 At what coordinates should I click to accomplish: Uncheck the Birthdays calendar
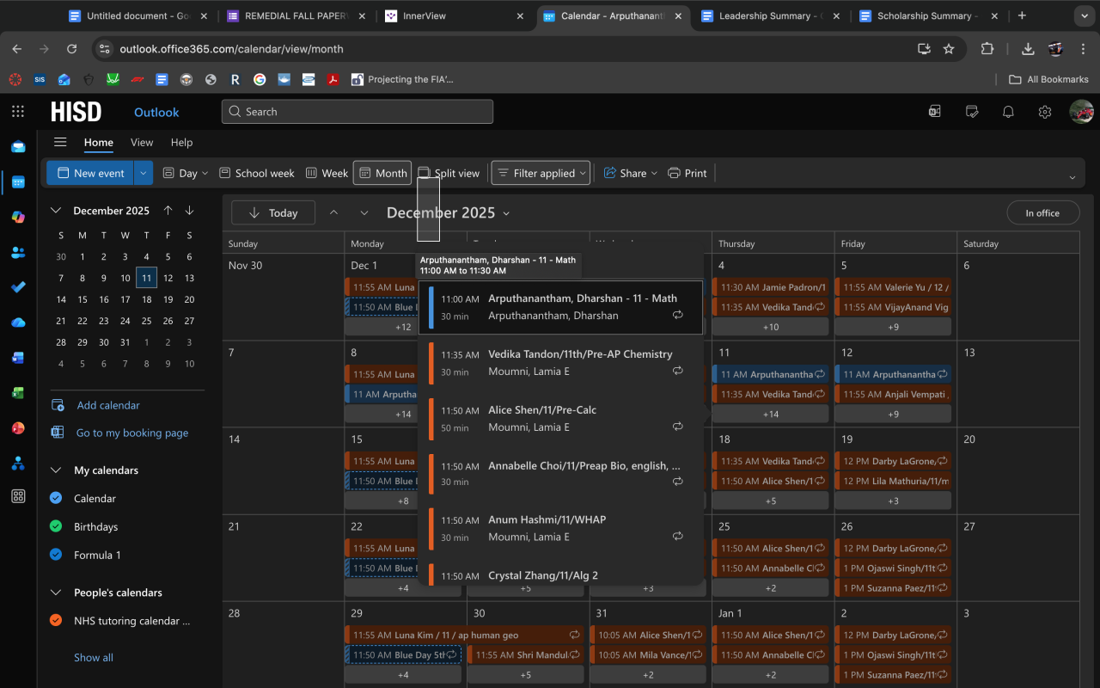click(56, 526)
